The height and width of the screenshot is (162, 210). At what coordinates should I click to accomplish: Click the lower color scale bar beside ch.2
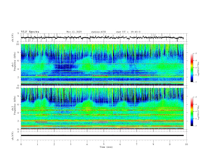pyautogui.click(x=192, y=111)
